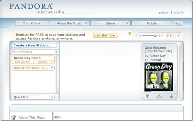Open the Backstreet Boys Radio dropdown arrow
193x121 pixels.
pyautogui.click(x=52, y=68)
